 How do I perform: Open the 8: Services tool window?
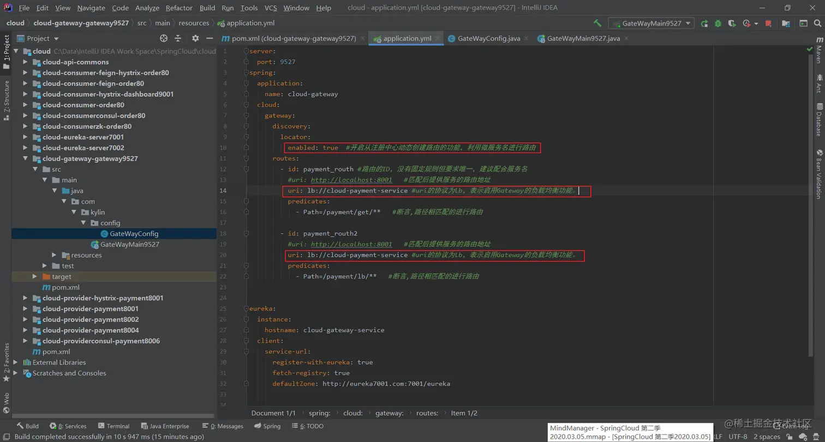click(x=68, y=426)
